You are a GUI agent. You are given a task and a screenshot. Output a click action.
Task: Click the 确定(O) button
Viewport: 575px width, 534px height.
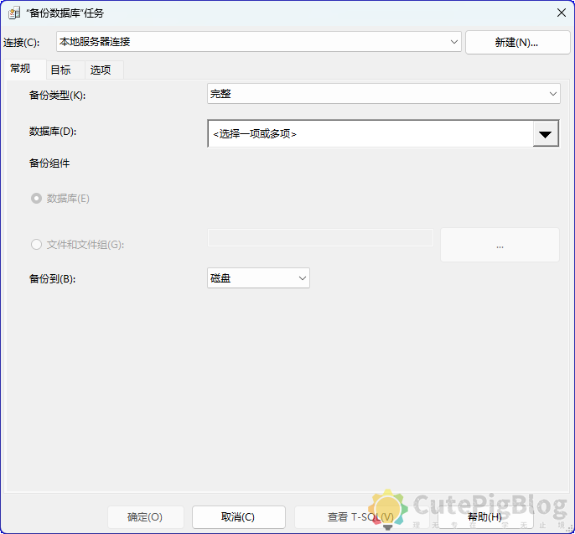[146, 517]
